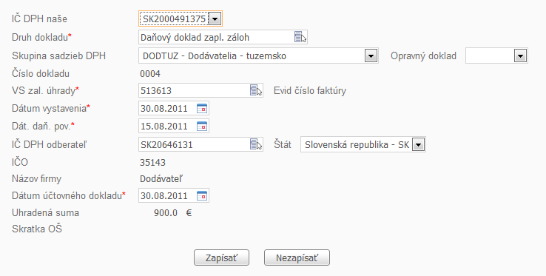Open lookup icon for IČ DPH odberateľ
546x276 pixels.
coord(255,144)
